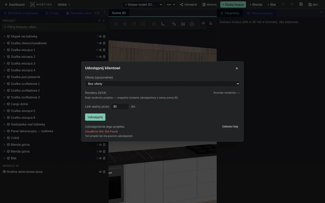Switch to Okucia korpusu tab
The width and height of the screenshot is (325, 203).
pos(260,13)
